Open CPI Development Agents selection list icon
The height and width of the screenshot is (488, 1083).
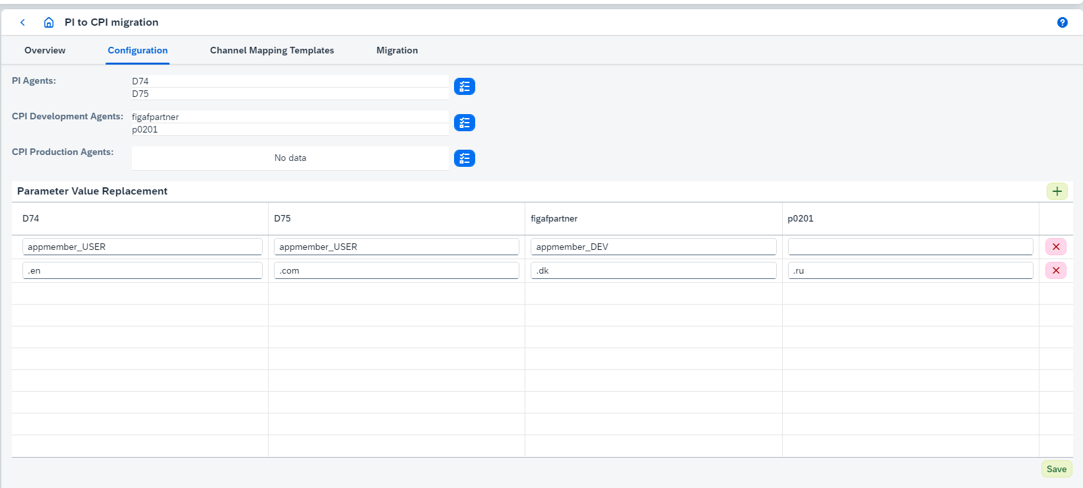coord(465,123)
